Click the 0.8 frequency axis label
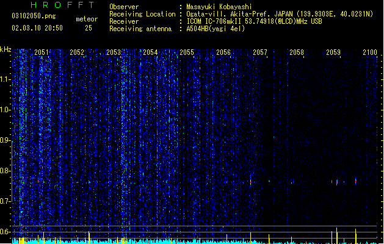This screenshot has height=244, width=384. (4, 171)
